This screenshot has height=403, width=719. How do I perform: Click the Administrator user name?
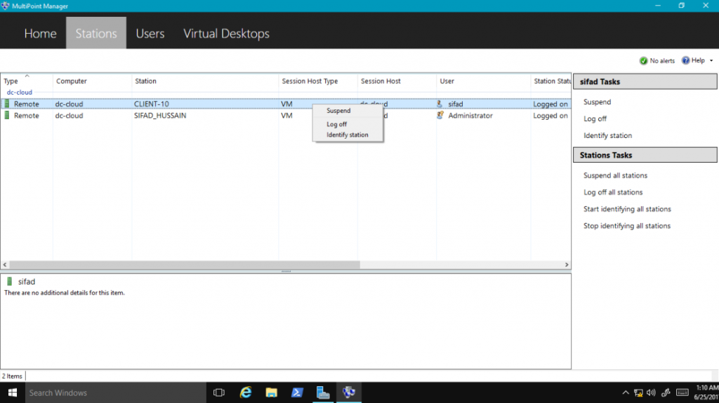470,116
